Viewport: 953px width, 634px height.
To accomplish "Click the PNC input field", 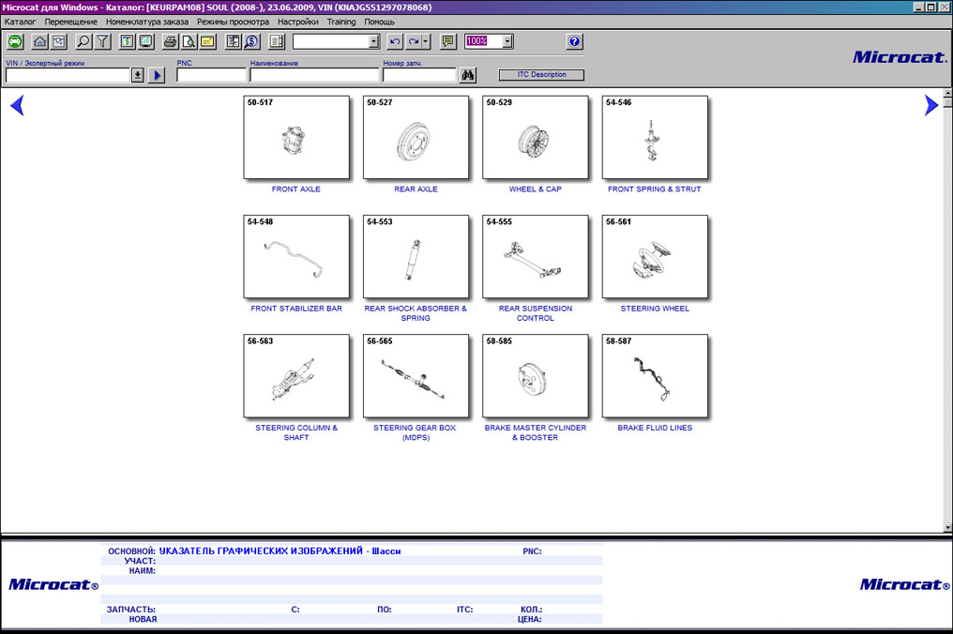I will tap(211, 75).
